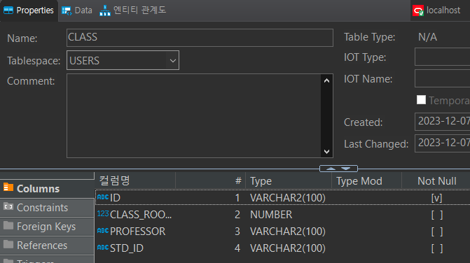Click the localhost Oracle connection icon
Image resolution: width=470 pixels, height=263 pixels.
pos(418,10)
